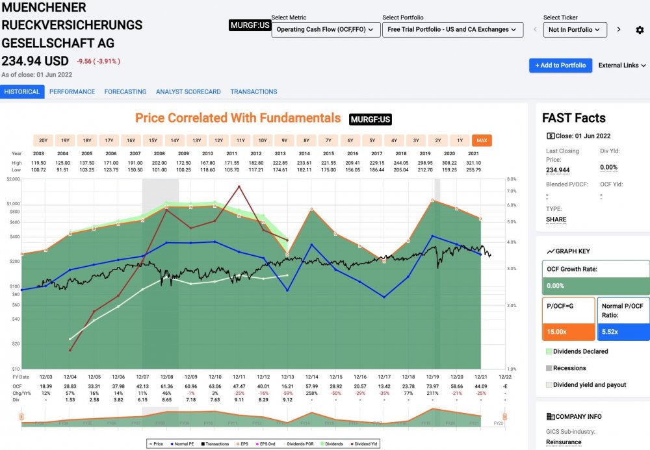Go to previous ticker with left arrow
This screenshot has width=650, height=450.
(x=534, y=29)
